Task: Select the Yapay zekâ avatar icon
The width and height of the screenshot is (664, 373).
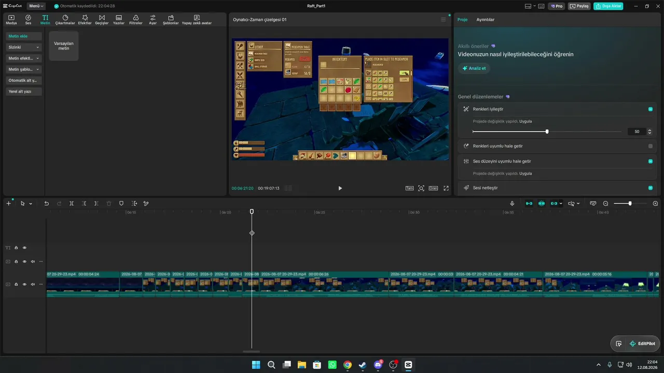Action: 197,20
